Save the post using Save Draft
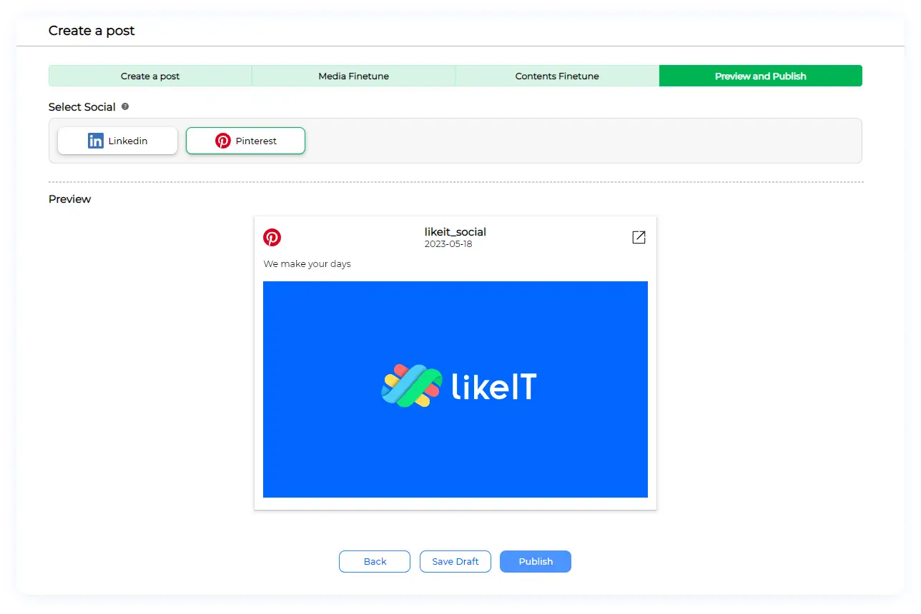 pos(455,561)
